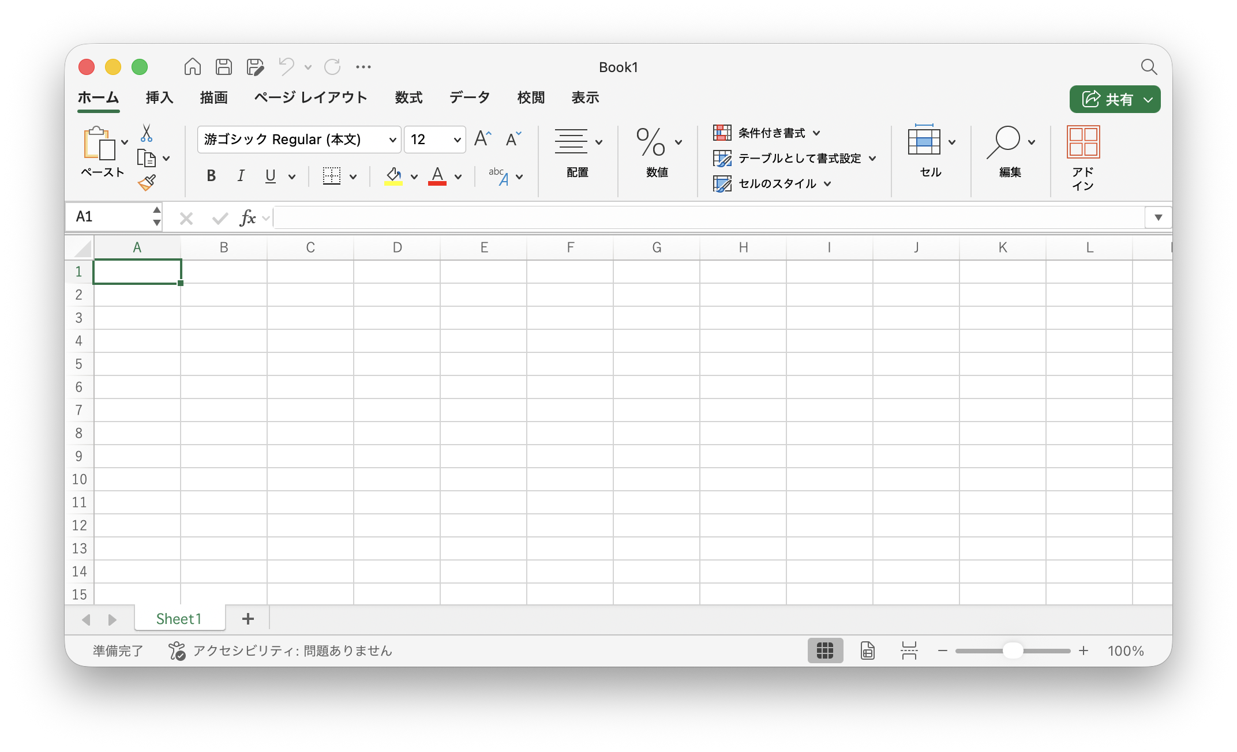Viewport: 1237px width, 752px height.
Task: Click the Save floppy disk icon
Action: click(x=224, y=67)
